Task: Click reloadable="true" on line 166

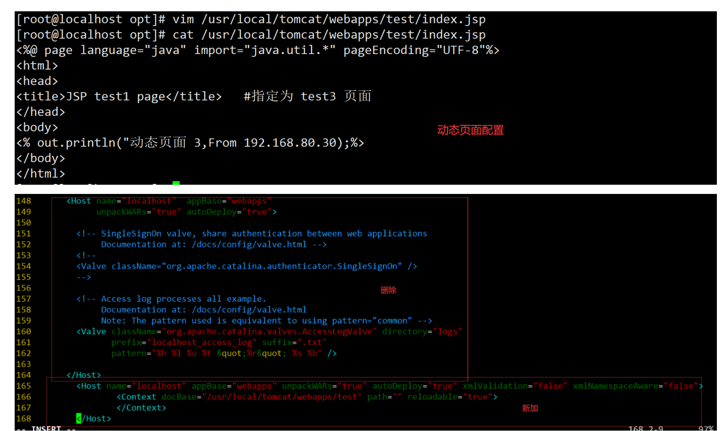Action: tap(450, 397)
